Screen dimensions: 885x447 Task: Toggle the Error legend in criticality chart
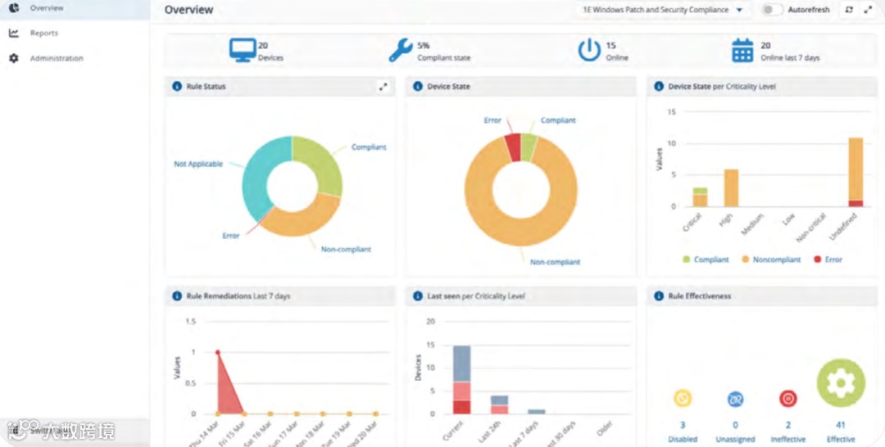click(x=828, y=260)
